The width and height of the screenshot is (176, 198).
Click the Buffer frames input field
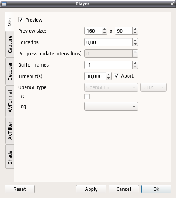pyautogui.click(x=109, y=65)
